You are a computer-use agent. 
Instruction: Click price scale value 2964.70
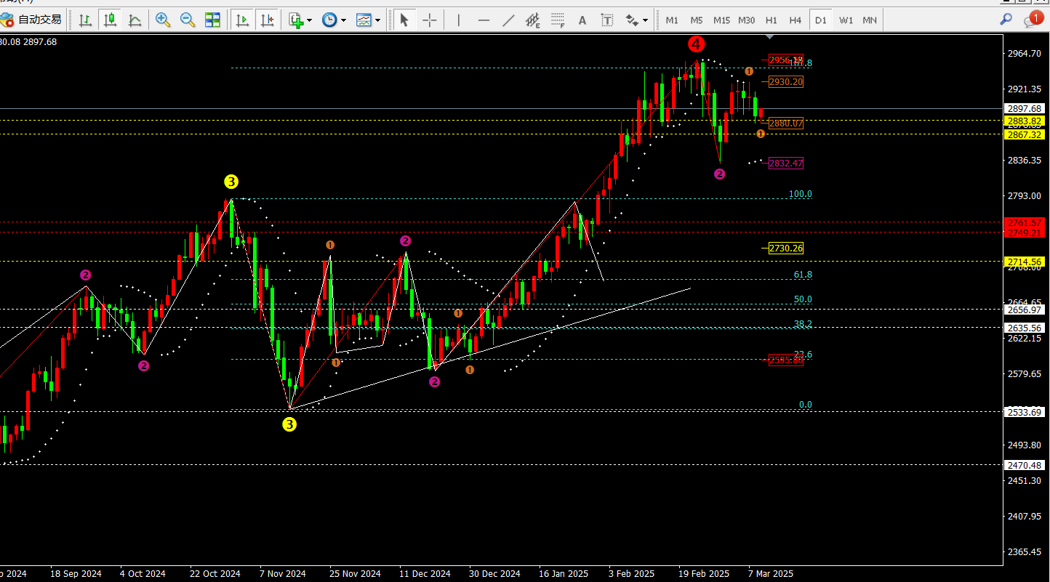tap(1025, 54)
